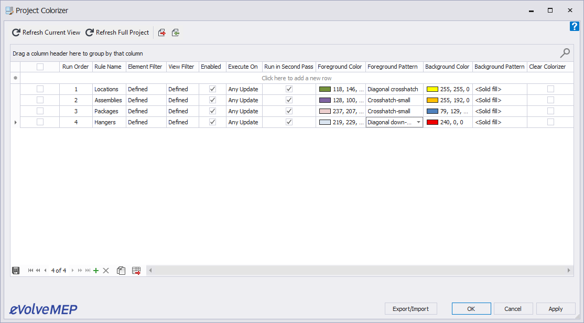
Task: Click here to add a new row
Action: 297,78
